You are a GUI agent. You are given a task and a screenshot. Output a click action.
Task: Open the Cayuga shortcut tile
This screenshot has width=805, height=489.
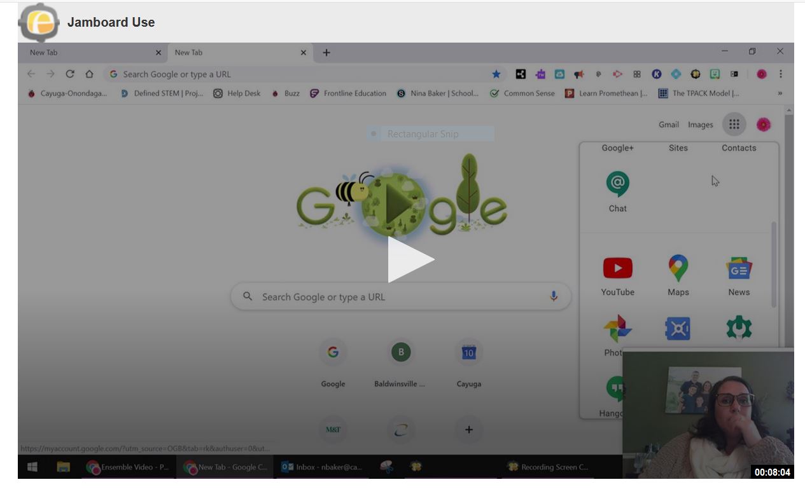click(468, 364)
